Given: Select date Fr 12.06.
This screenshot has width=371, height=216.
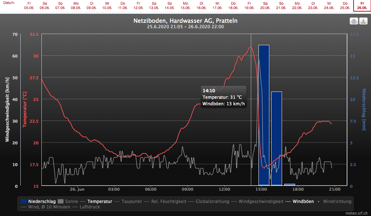Looking at the screenshot, I should (138, 6).
